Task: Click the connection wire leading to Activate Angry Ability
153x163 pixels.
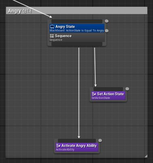Action: pos(79,93)
